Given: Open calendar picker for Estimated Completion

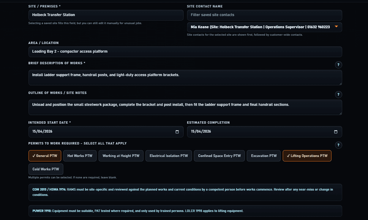Looking at the screenshot, I should tap(336, 132).
